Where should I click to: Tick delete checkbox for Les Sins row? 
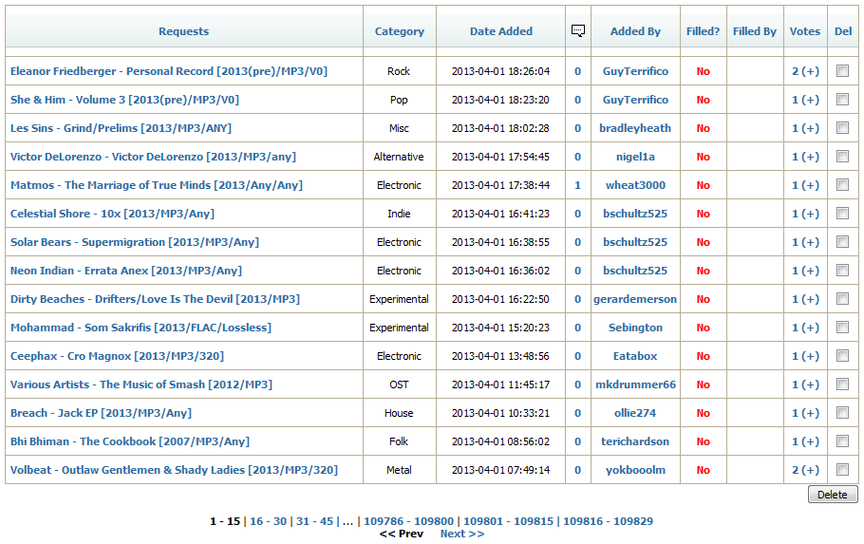pyautogui.click(x=842, y=128)
